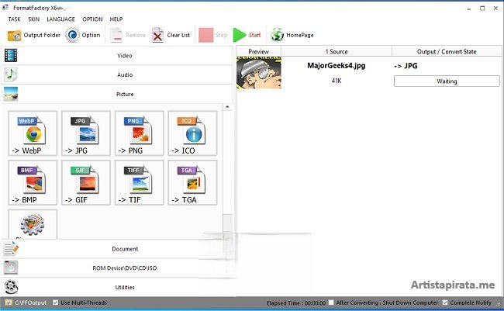Click the red Stop button
Image resolution: width=504 pixels, height=311 pixels.
tap(212, 35)
